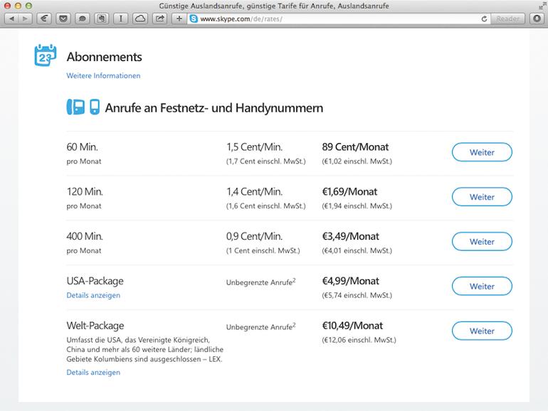
Task: Click the 1,4 Cent/Min. rate
Action: [x=255, y=192]
